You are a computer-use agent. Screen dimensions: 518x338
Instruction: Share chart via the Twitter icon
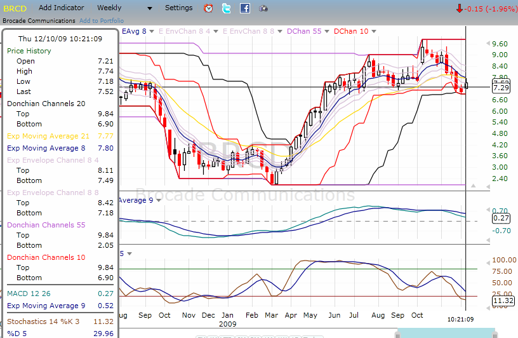pos(226,8)
